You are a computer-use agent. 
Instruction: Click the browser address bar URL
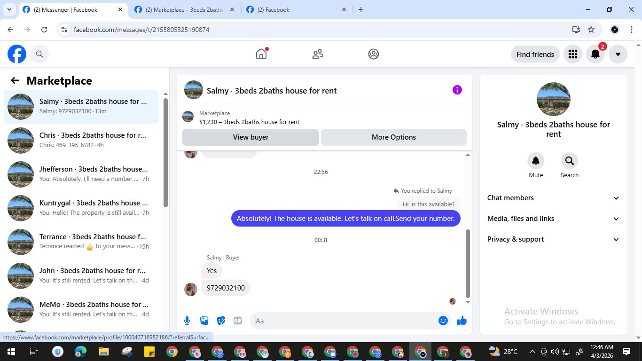click(x=141, y=30)
